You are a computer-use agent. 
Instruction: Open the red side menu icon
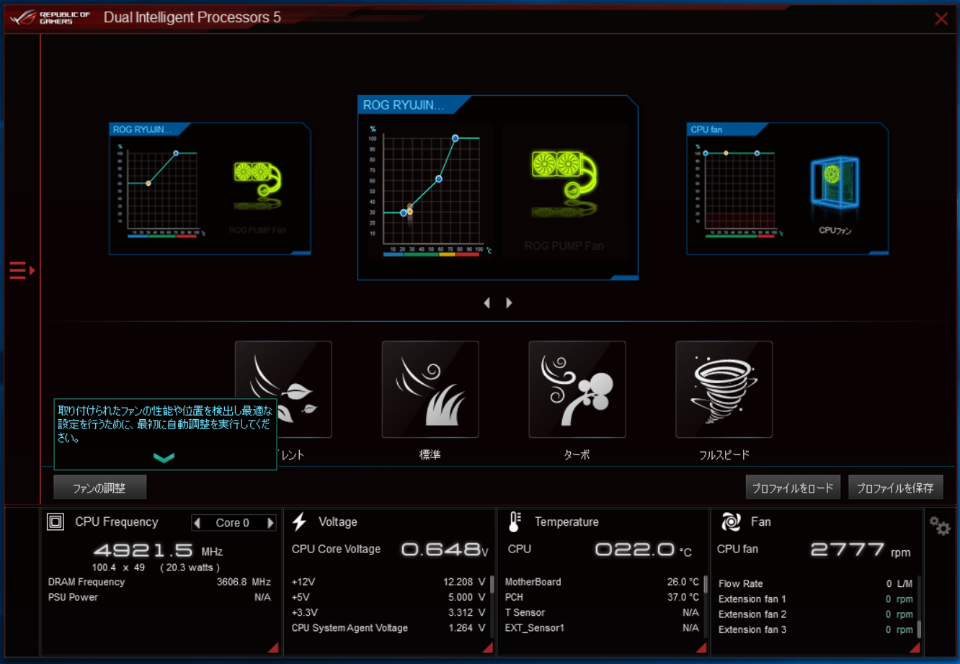(22, 271)
